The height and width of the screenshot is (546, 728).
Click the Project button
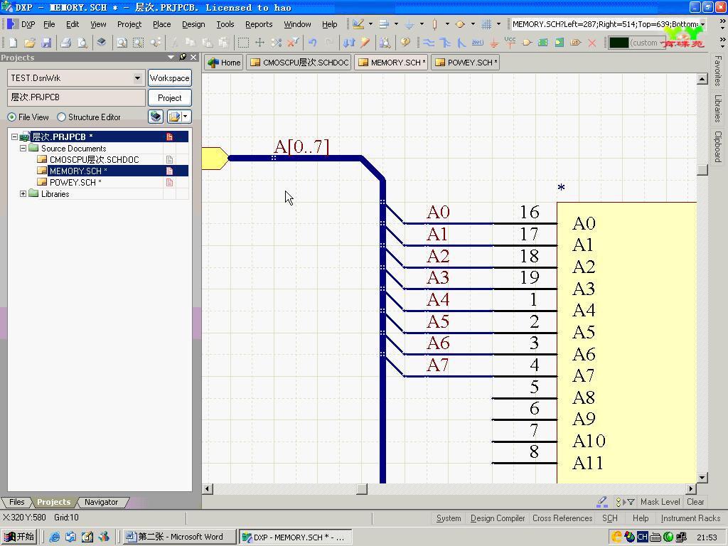tap(169, 98)
